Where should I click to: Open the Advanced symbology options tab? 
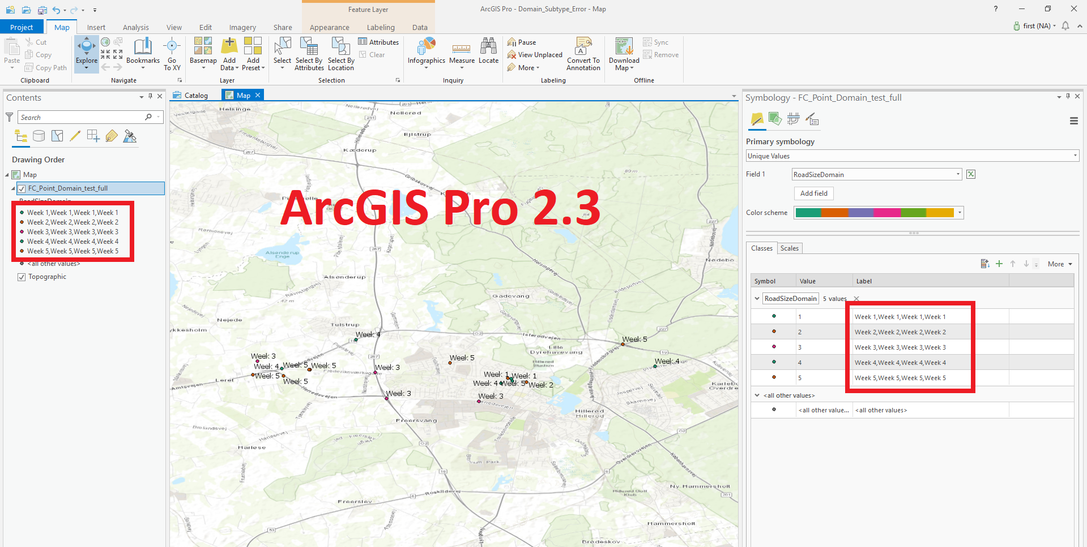[812, 119]
